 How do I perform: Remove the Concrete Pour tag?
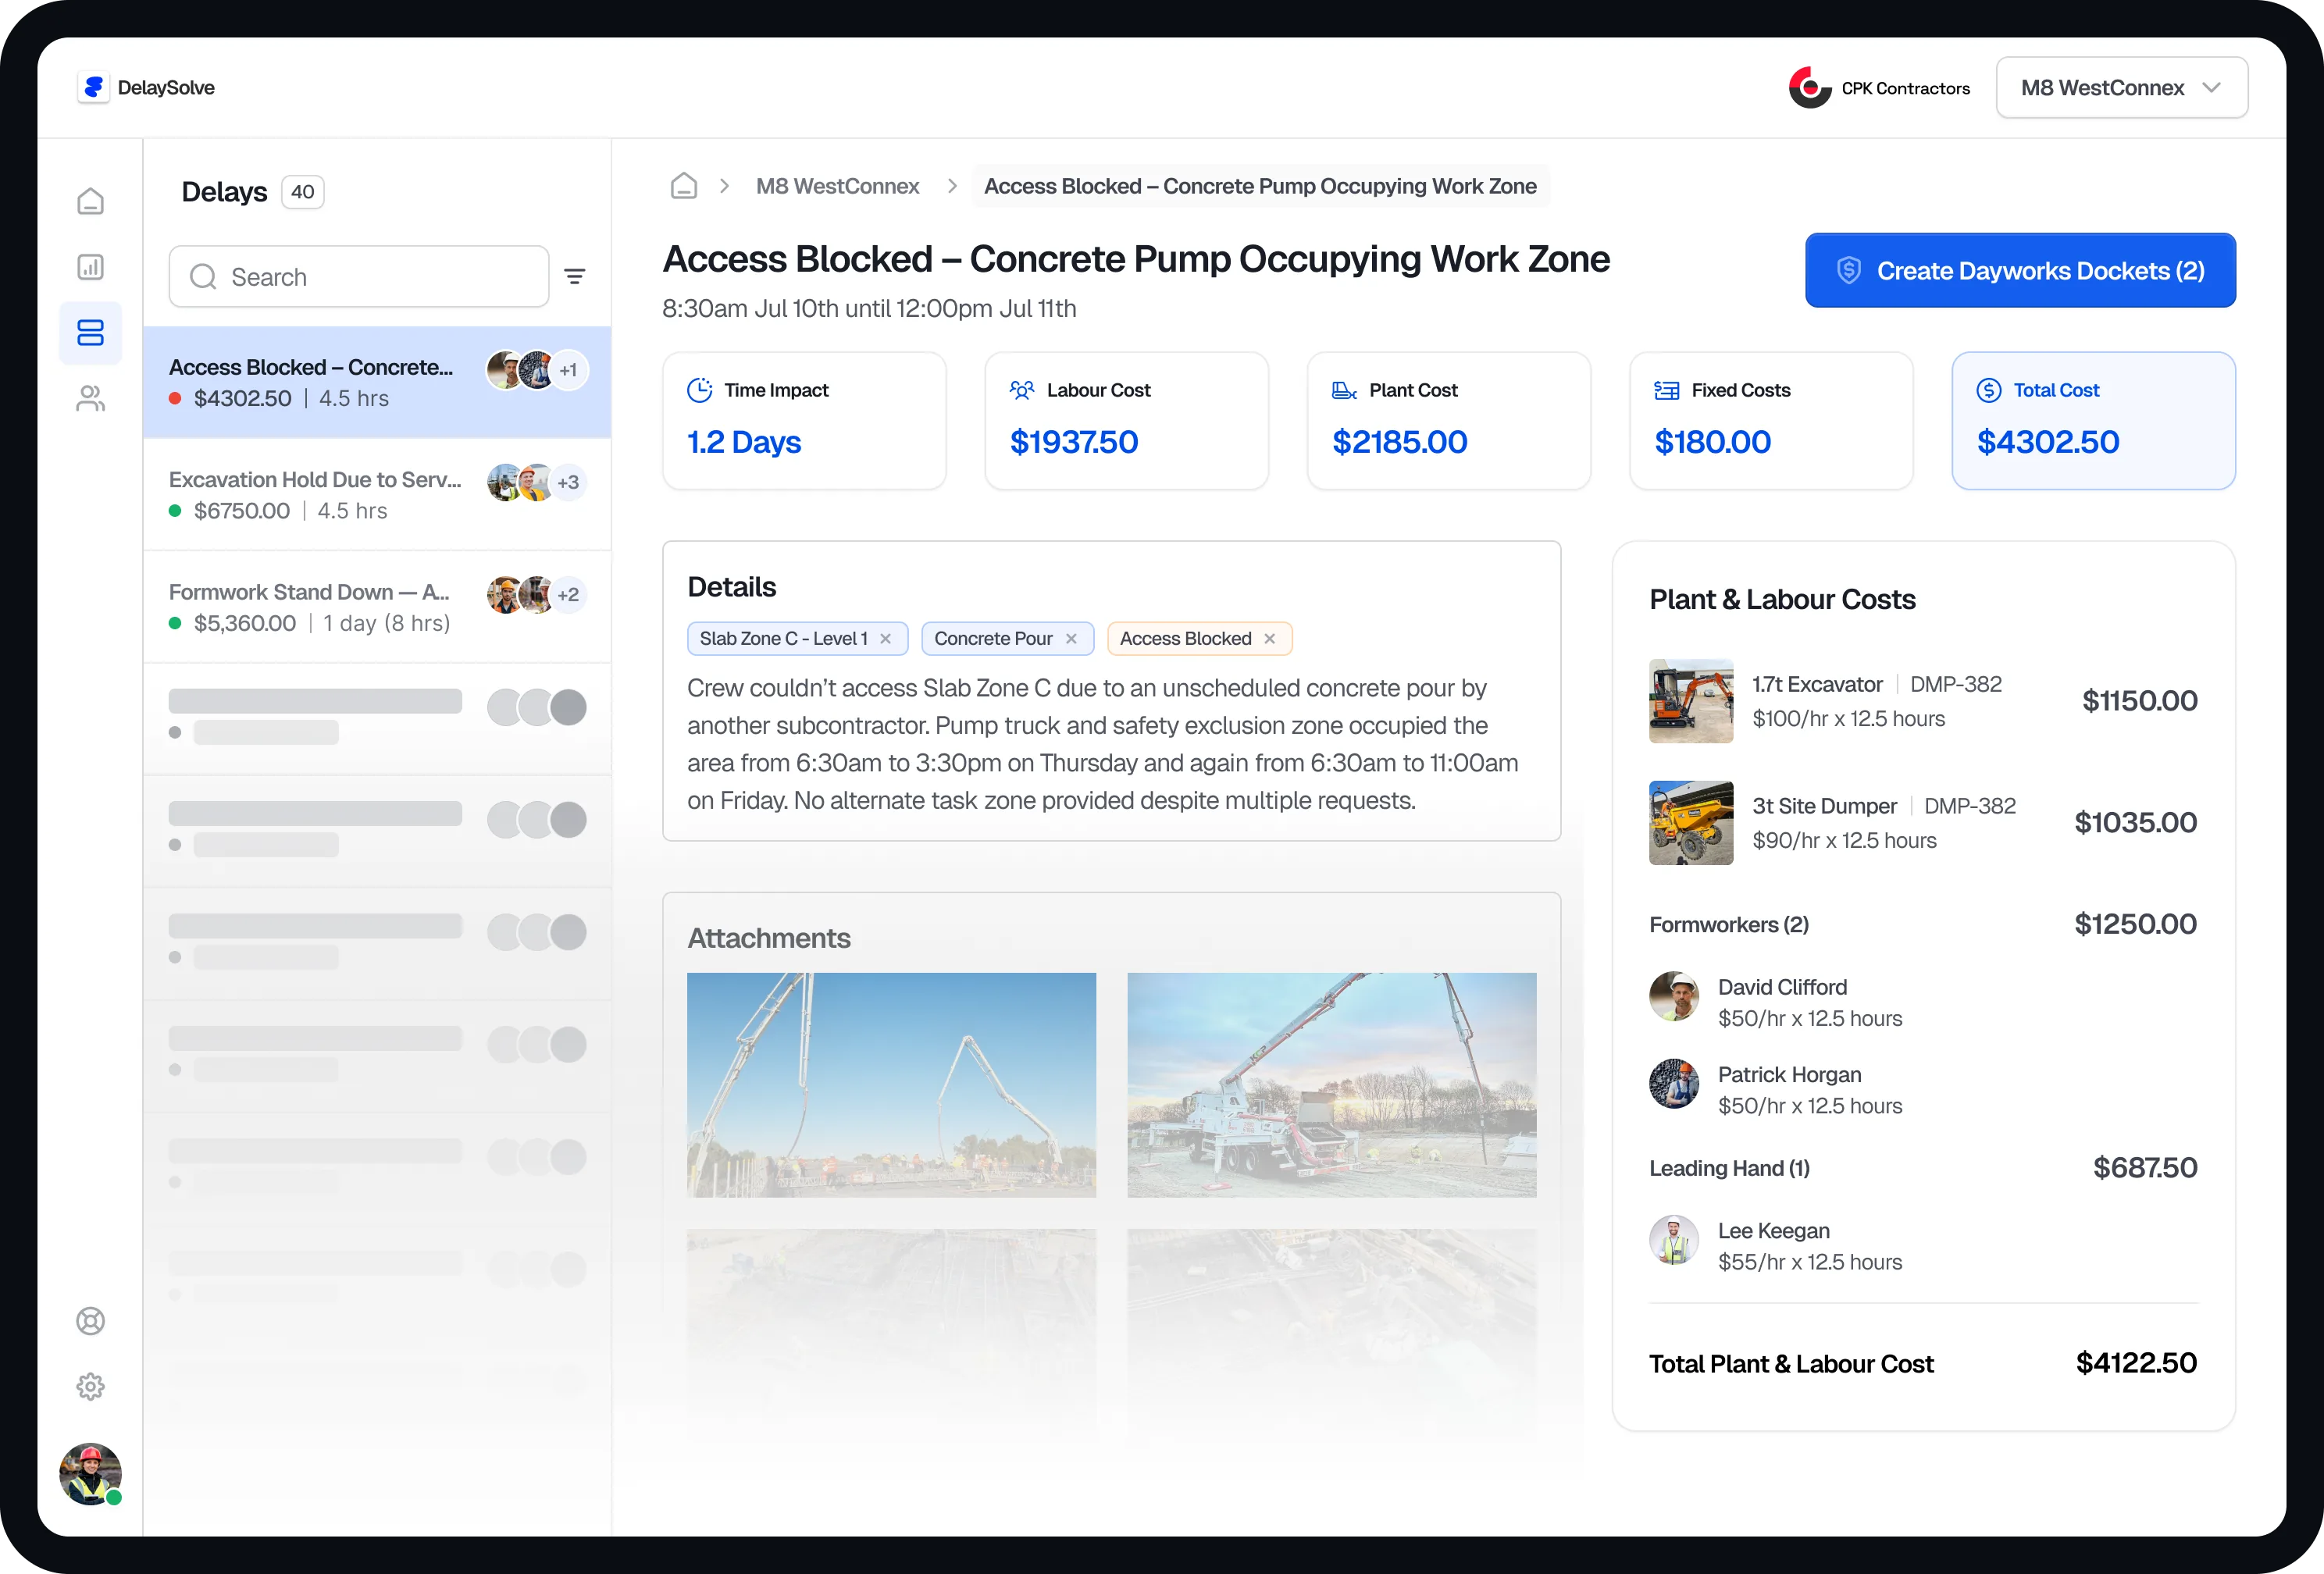(1071, 639)
